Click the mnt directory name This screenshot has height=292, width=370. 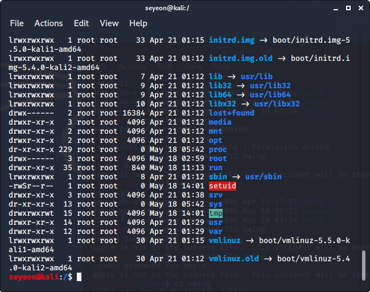pos(215,131)
